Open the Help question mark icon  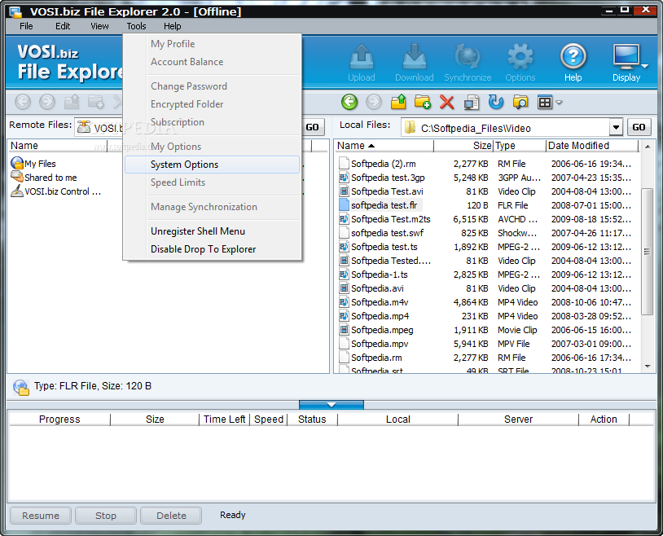pos(573,62)
